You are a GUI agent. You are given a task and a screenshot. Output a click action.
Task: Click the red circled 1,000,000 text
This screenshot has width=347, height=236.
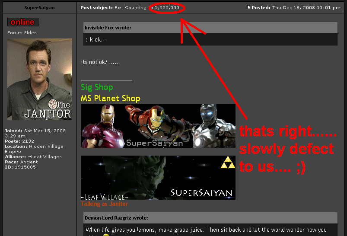pos(167,8)
